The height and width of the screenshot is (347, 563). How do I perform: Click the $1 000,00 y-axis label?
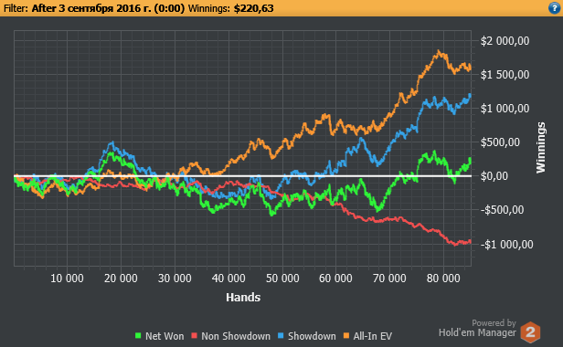pyautogui.click(x=505, y=109)
